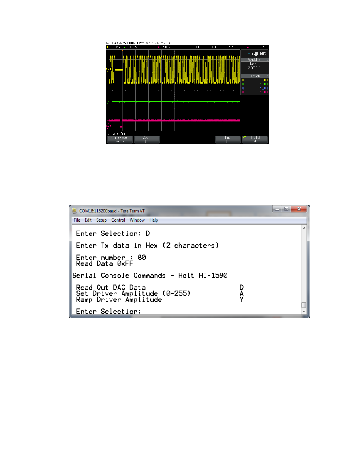Image resolution: width=347 pixels, height=449 pixels.
Task: Click the pink channel 4 DC coupling row
Action: pos(255,92)
